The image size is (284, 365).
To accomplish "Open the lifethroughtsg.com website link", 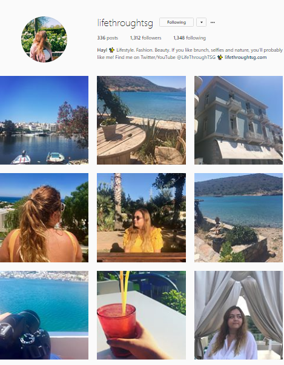I will click(245, 57).
